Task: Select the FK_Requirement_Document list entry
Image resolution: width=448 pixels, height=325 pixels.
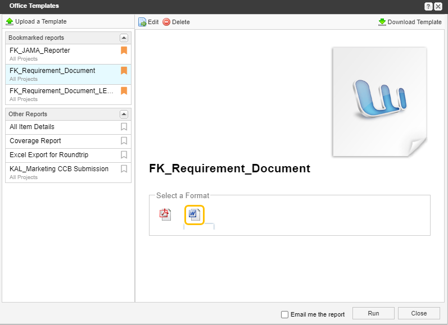Action: [68, 75]
